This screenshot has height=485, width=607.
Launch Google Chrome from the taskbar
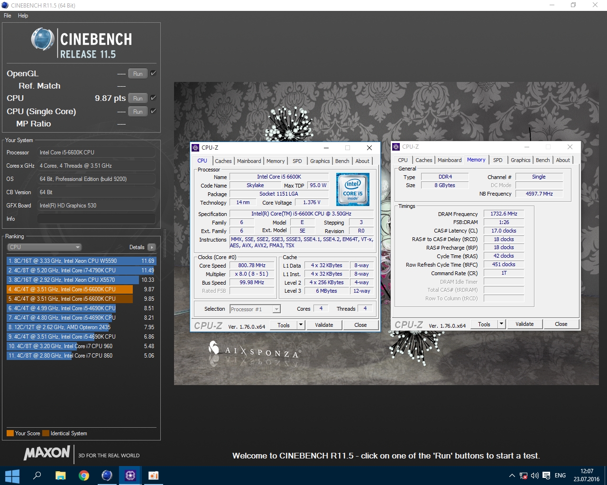click(84, 476)
